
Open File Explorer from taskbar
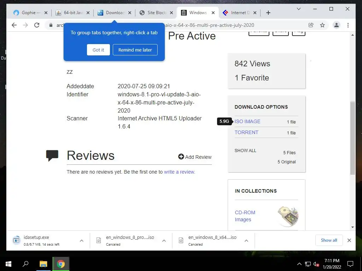[43, 264]
